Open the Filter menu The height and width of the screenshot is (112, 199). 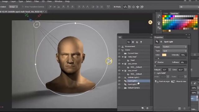[x=37, y=1]
